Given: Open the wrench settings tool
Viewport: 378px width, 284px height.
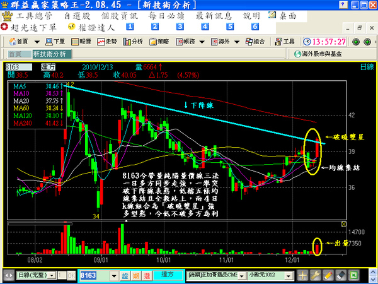Looking at the screenshot, I should [x=315, y=275].
